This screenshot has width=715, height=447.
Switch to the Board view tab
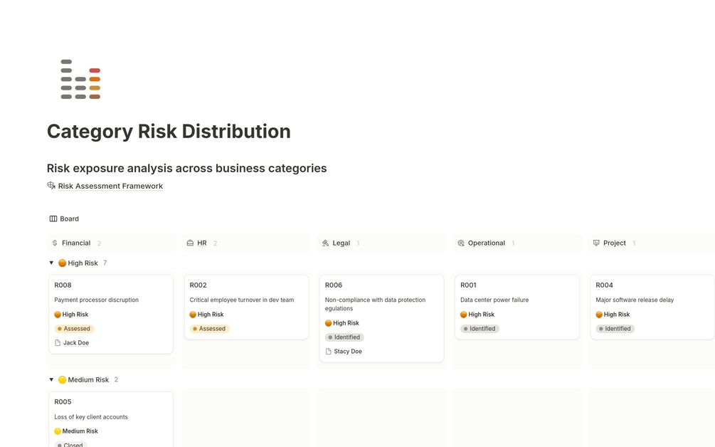coord(64,219)
